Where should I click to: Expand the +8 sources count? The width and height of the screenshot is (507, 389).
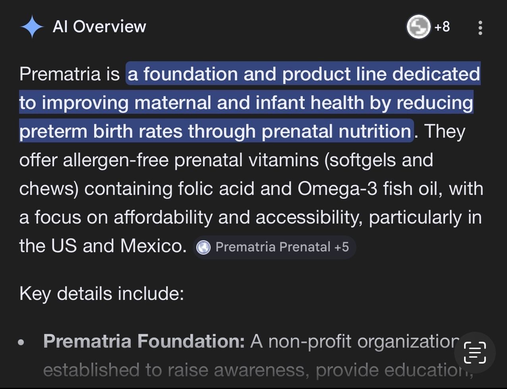click(x=442, y=27)
